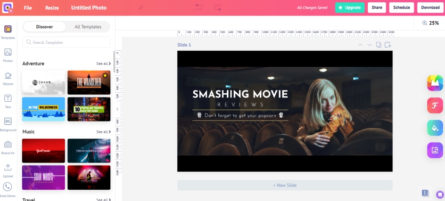Viewport: 445px width, 201px height.
Task: Click the Adventure section heading
Action: click(x=33, y=64)
